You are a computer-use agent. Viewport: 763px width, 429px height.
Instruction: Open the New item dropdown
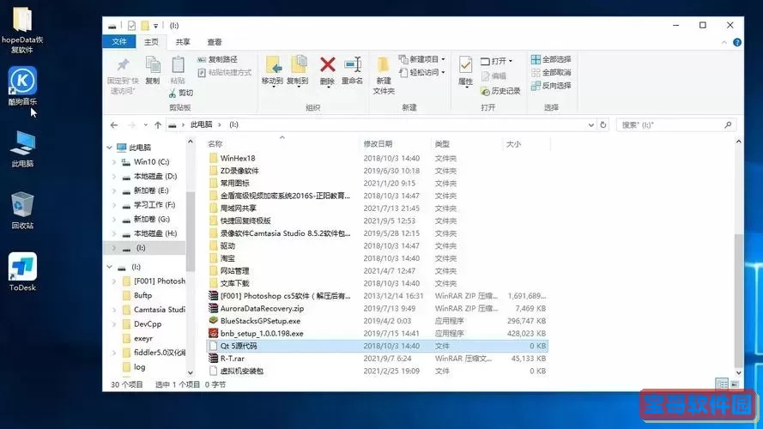coord(421,59)
